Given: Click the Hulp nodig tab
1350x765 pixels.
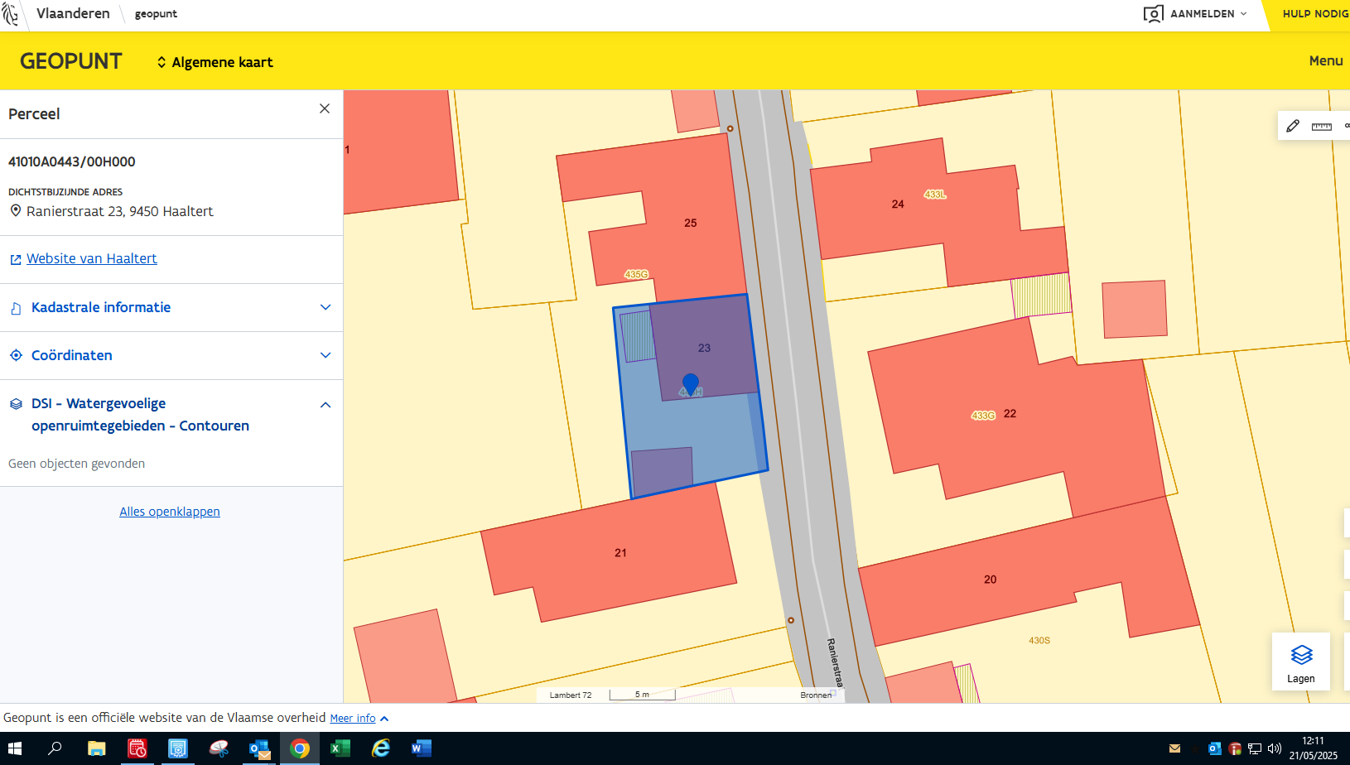Looking at the screenshot, I should [x=1314, y=14].
